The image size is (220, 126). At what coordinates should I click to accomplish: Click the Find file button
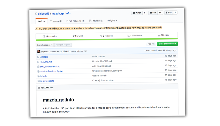151,44
